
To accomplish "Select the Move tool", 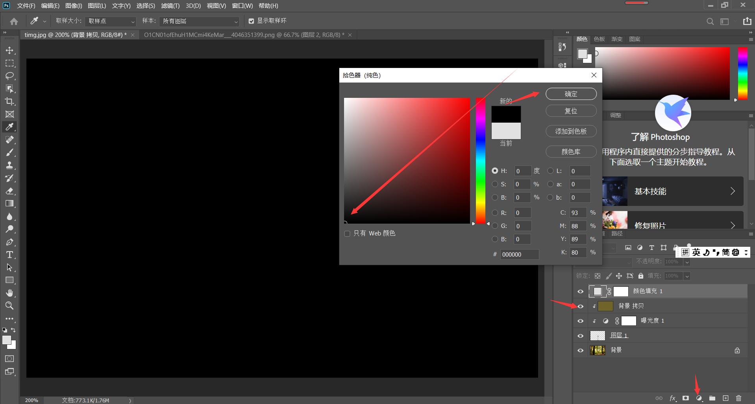I will (10, 50).
